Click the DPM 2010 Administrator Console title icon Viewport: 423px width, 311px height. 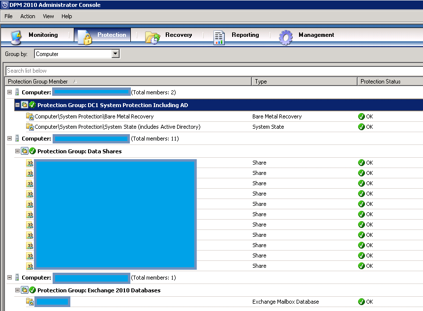(x=4, y=5)
